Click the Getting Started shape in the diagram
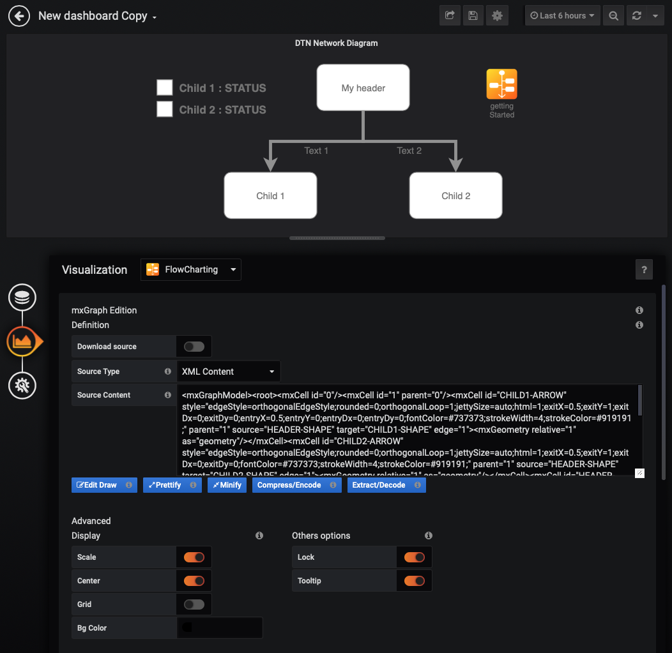Viewport: 672px width, 653px height. [501, 84]
